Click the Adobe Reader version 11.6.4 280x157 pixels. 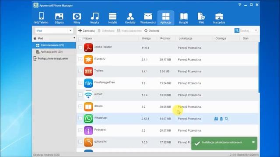click(x=145, y=48)
